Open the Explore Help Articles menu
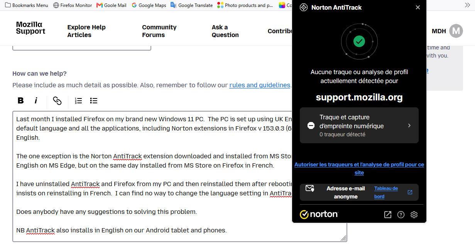Image resolution: width=475 pixels, height=244 pixels. [86, 31]
